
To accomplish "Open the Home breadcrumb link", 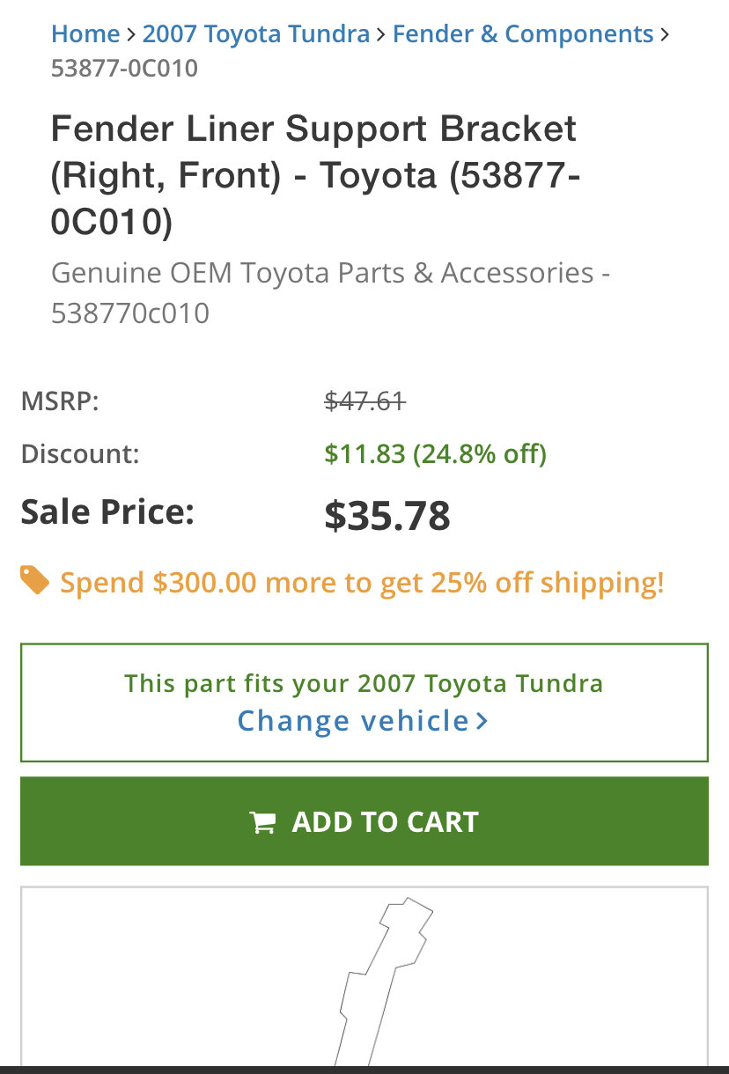I will click(x=85, y=34).
